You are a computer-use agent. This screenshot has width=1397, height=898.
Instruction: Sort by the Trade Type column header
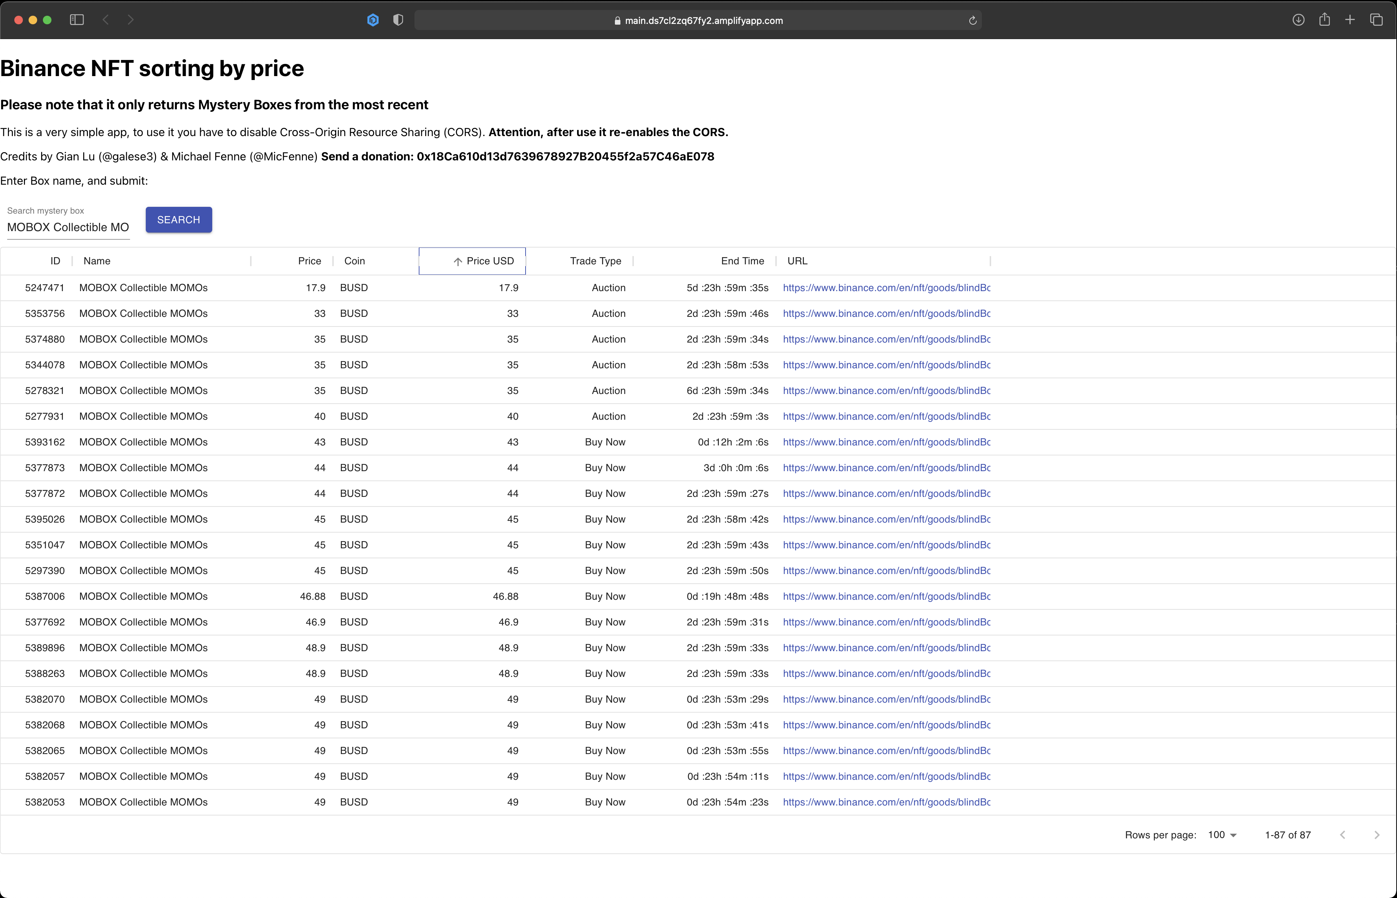pyautogui.click(x=595, y=261)
